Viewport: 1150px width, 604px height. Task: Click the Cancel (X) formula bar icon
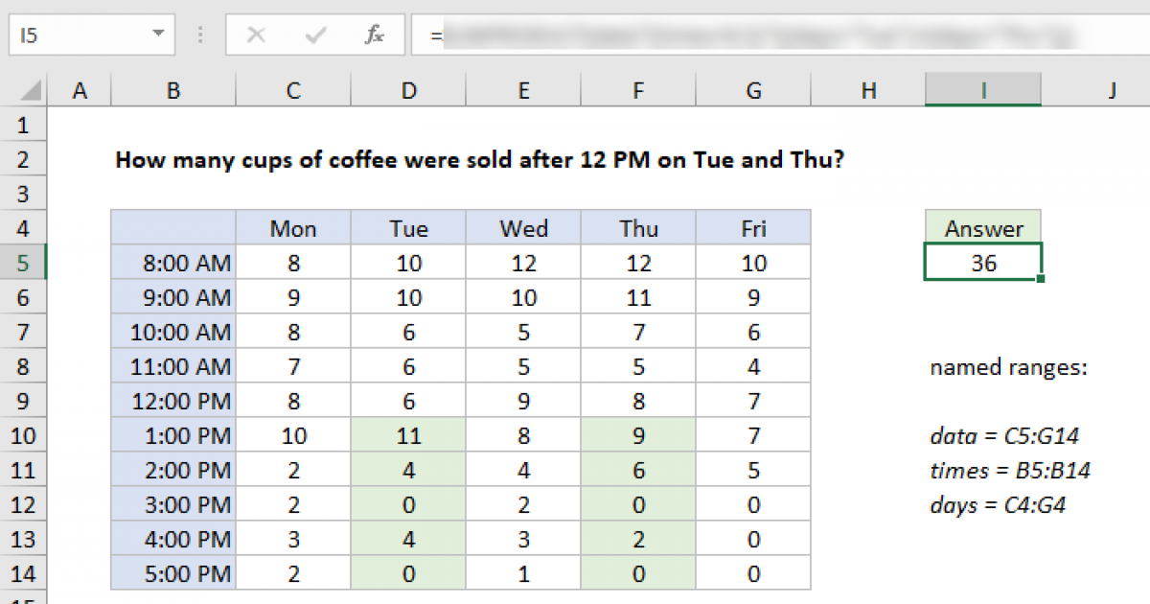click(256, 35)
